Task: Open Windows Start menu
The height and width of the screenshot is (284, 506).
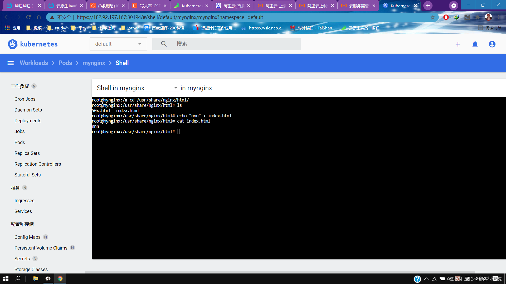Action: 6,279
